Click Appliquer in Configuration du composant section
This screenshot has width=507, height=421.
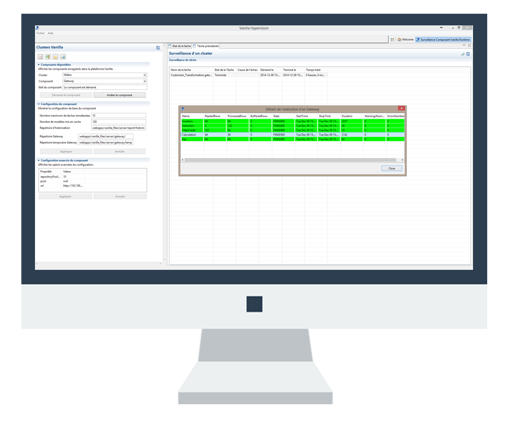click(66, 152)
